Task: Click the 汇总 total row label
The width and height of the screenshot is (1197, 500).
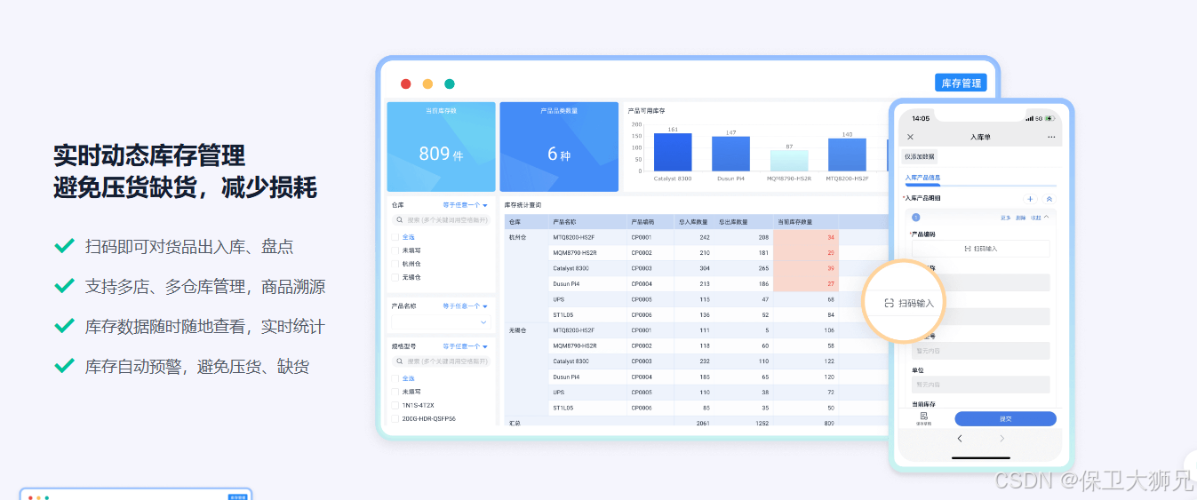Action: 514,424
